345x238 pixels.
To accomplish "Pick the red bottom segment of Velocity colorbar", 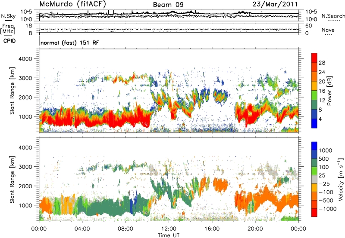I will pyautogui.click(x=314, y=213).
